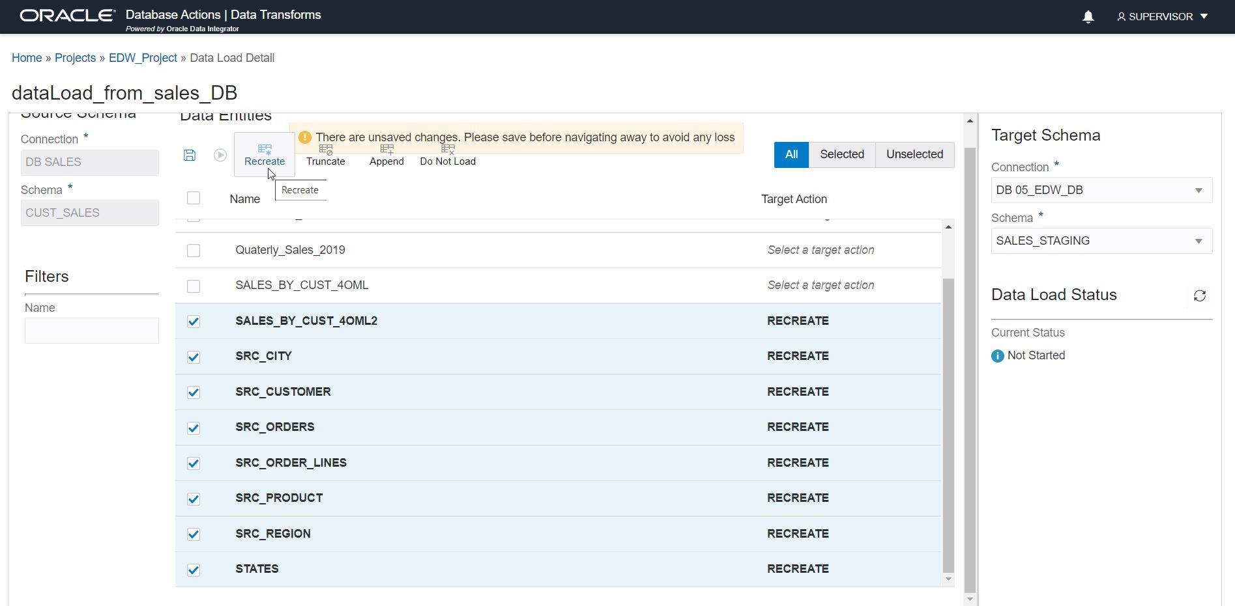Navigate to the Projects breadcrumb link

point(75,58)
